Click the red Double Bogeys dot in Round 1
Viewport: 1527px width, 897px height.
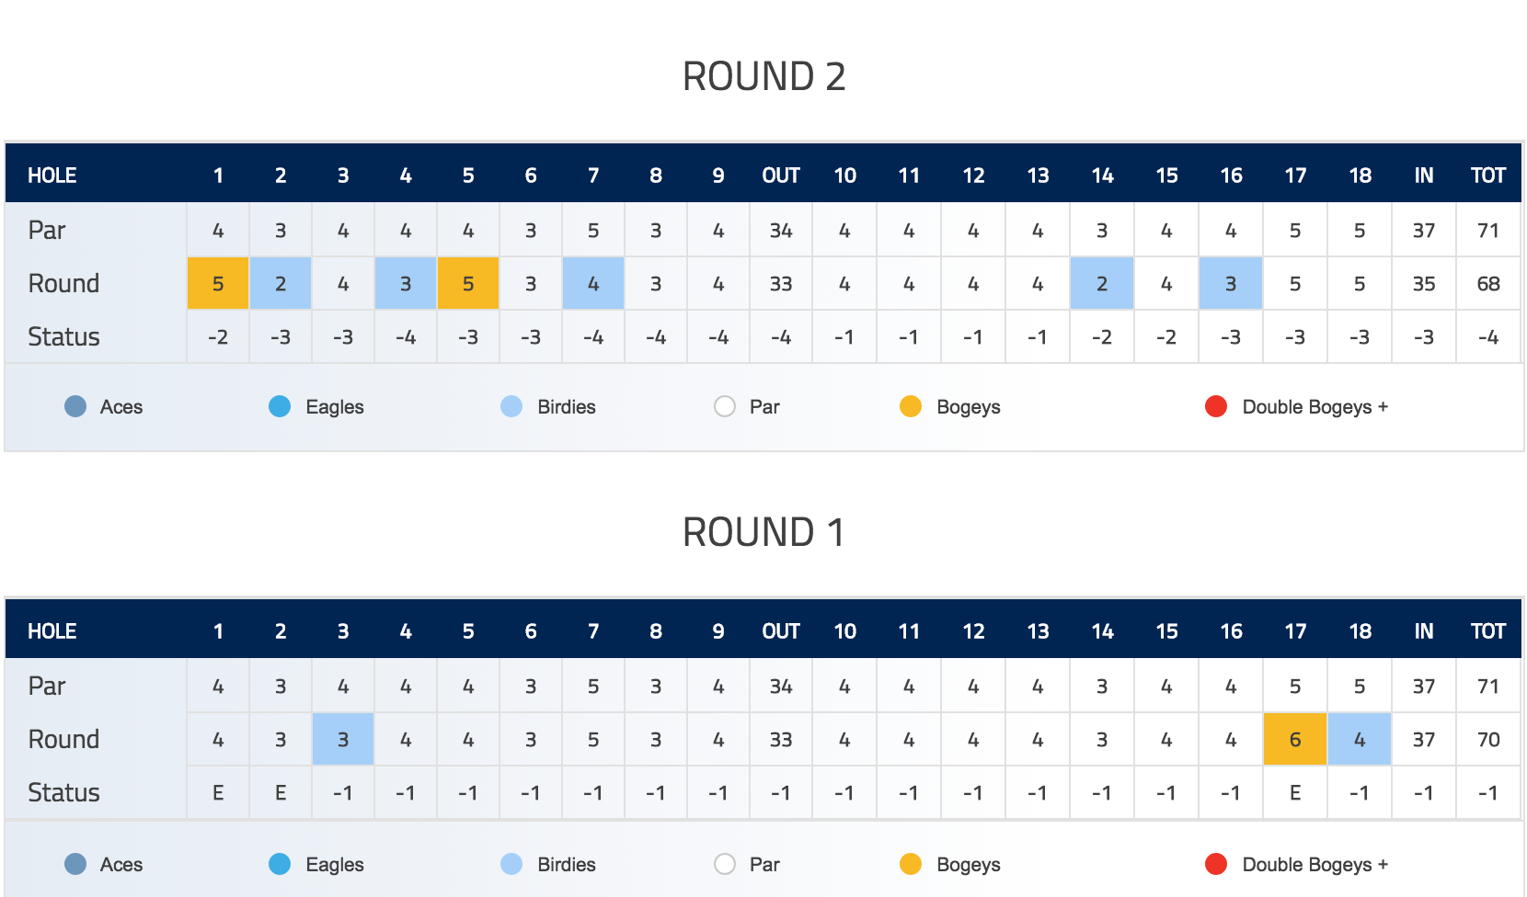pyautogui.click(x=1216, y=864)
